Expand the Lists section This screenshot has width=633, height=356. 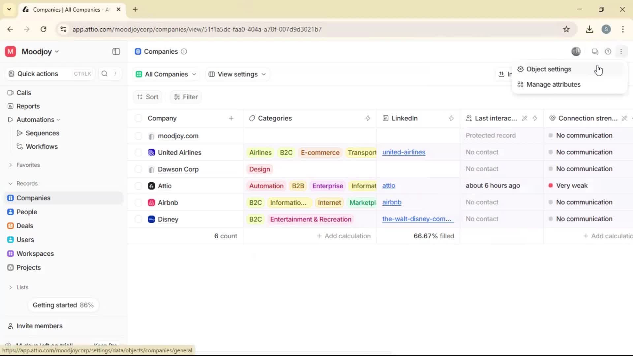click(11, 287)
